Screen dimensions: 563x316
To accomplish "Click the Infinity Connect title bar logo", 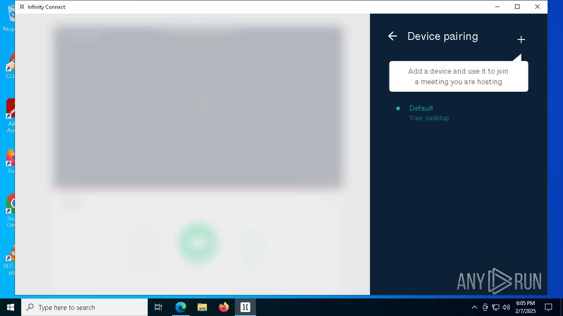I will (x=22, y=7).
